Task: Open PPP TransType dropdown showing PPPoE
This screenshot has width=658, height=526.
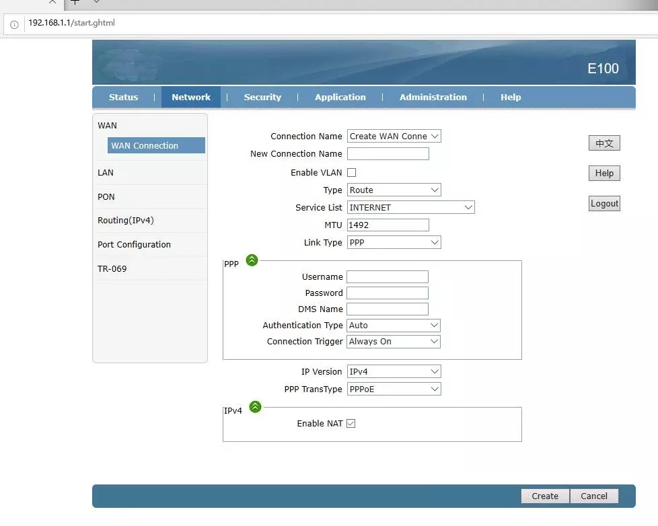Action: click(x=394, y=389)
